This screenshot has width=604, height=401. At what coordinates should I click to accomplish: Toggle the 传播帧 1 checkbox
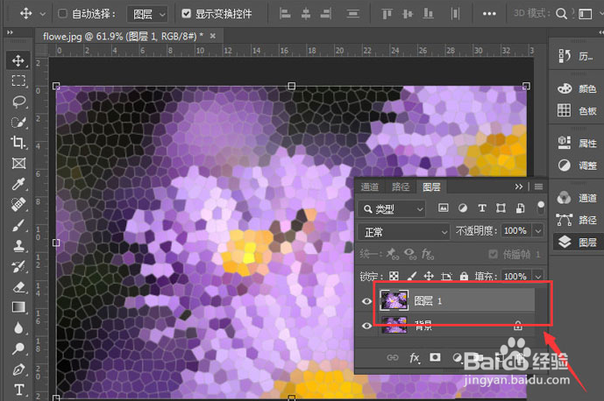(x=493, y=254)
